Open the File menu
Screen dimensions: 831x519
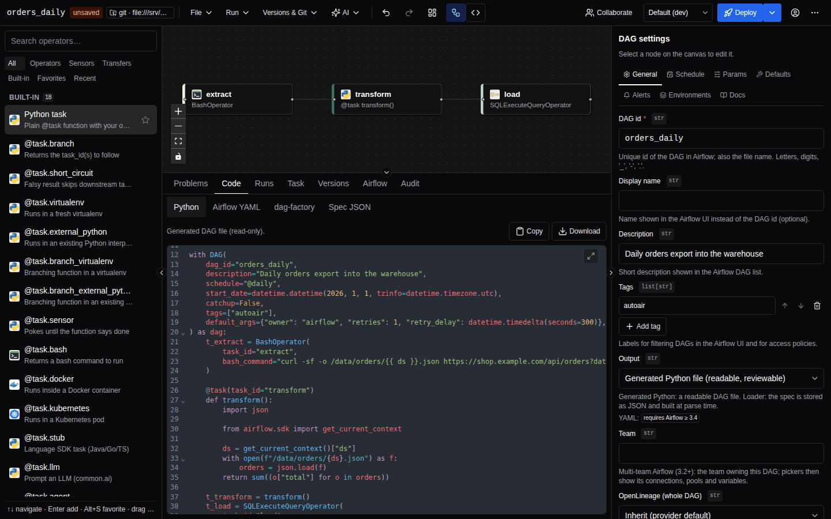point(201,13)
